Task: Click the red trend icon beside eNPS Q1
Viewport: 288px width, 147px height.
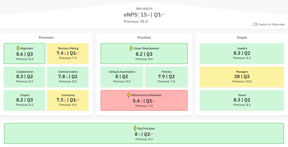Action: tap(163, 15)
